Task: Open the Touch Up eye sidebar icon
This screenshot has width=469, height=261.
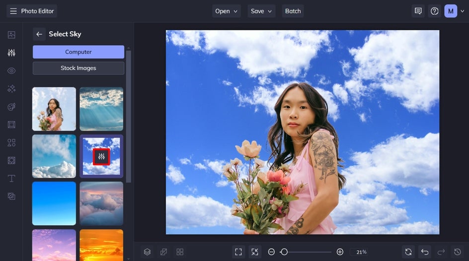Action: (11, 71)
